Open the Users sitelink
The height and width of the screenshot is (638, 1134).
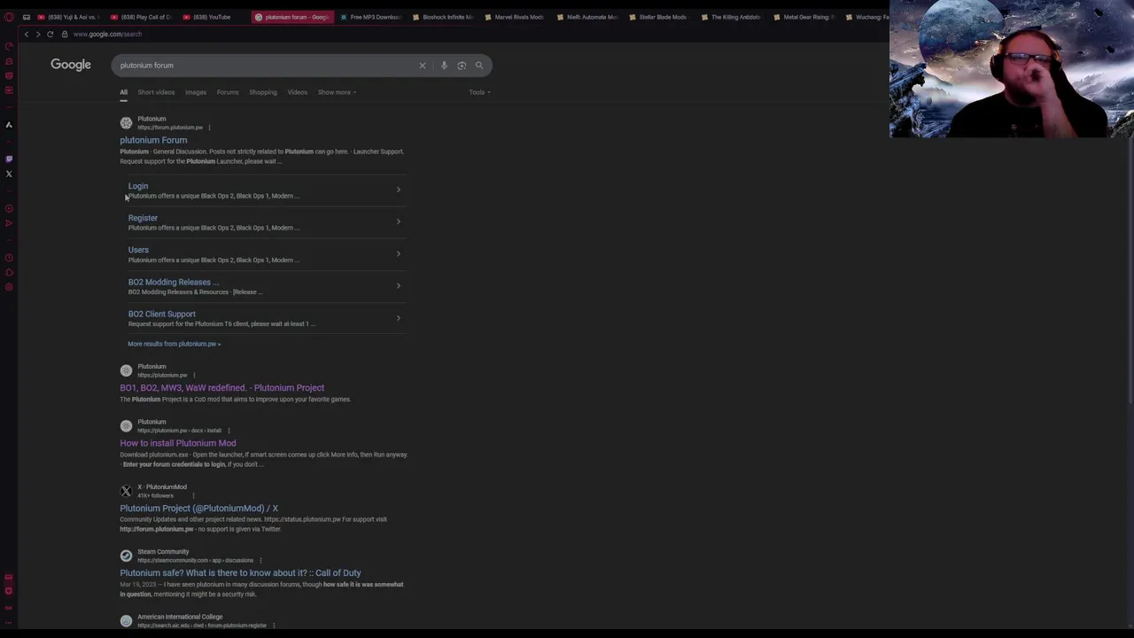(x=138, y=250)
